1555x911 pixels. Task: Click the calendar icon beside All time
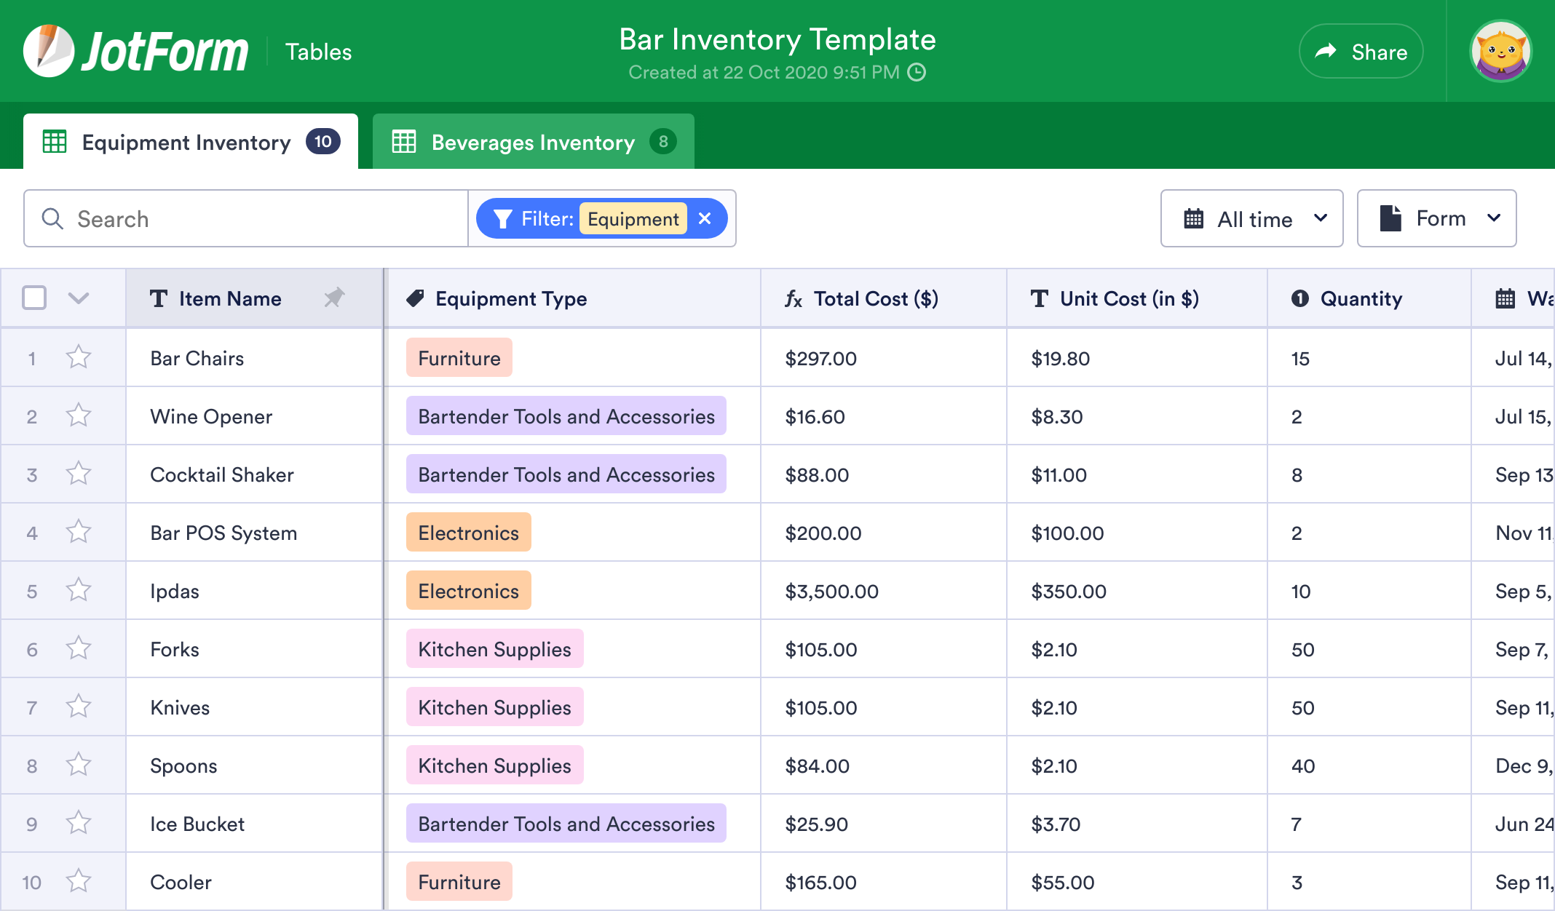pos(1192,218)
